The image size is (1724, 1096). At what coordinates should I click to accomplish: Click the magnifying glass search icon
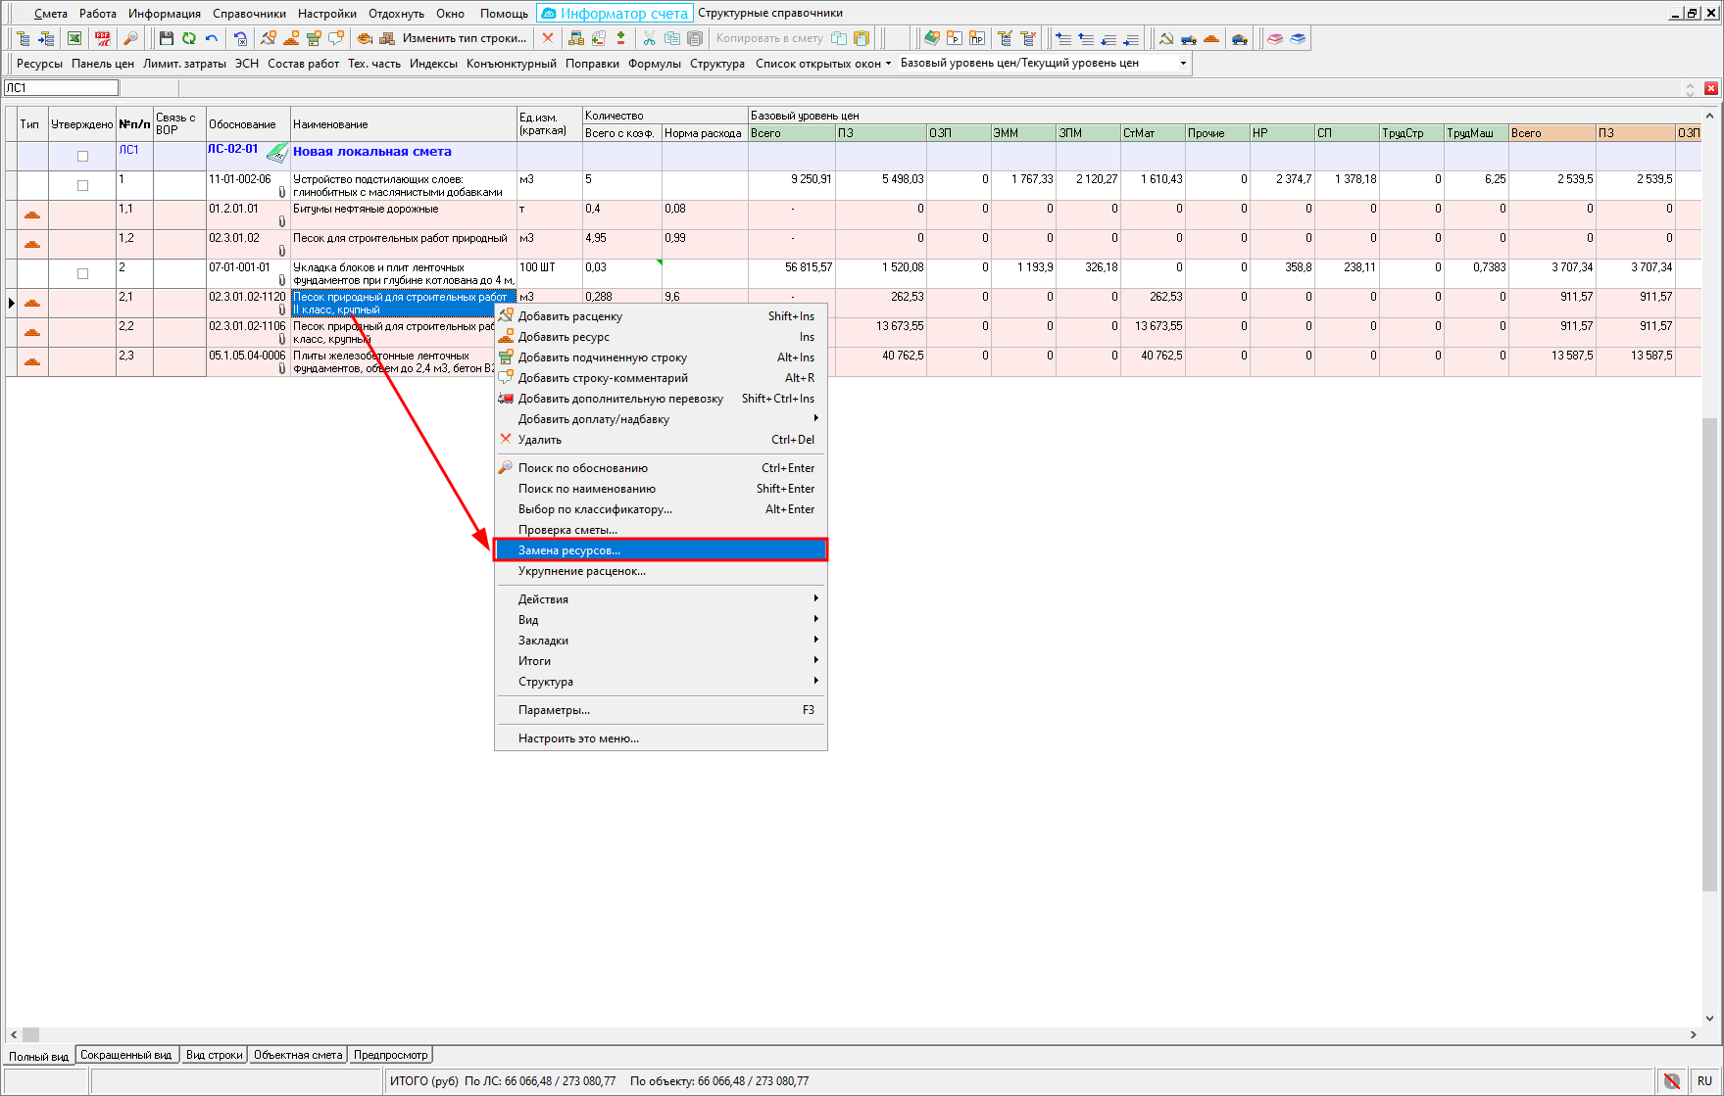point(129,38)
